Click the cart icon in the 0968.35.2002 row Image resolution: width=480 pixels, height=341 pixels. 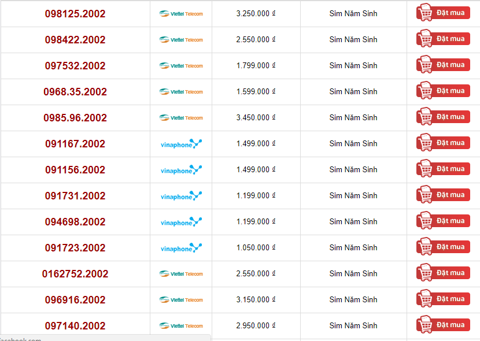point(425,90)
